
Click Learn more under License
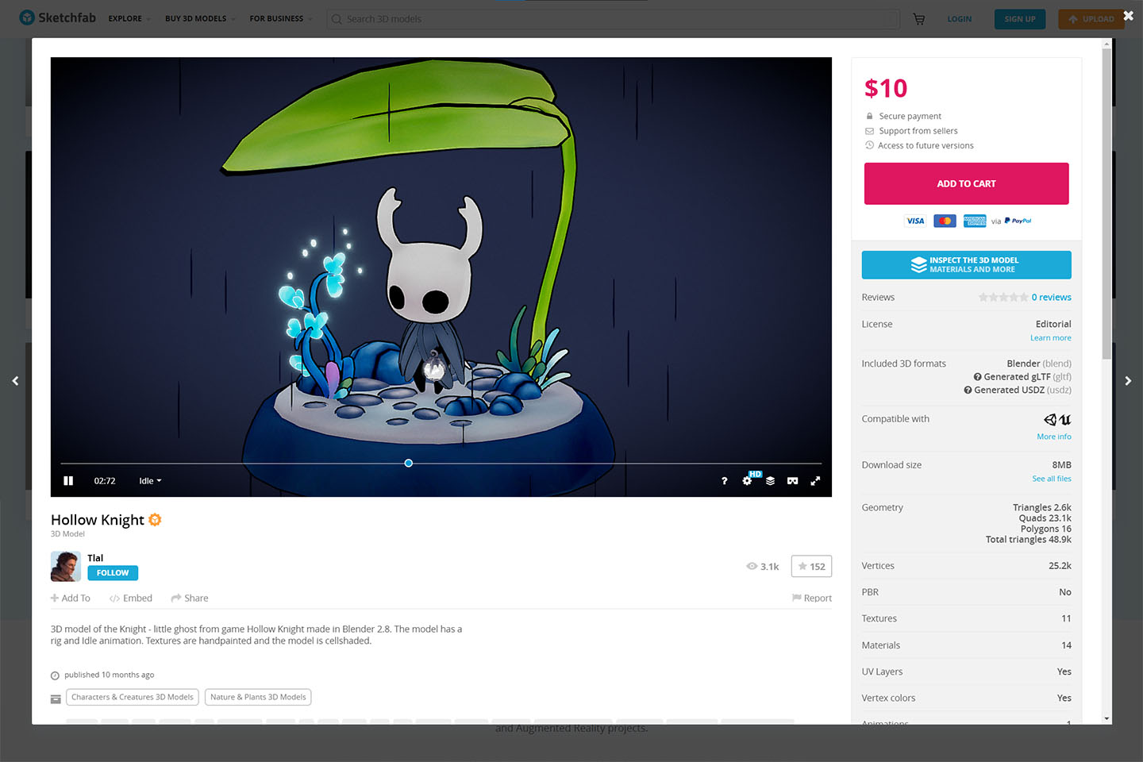click(1050, 338)
